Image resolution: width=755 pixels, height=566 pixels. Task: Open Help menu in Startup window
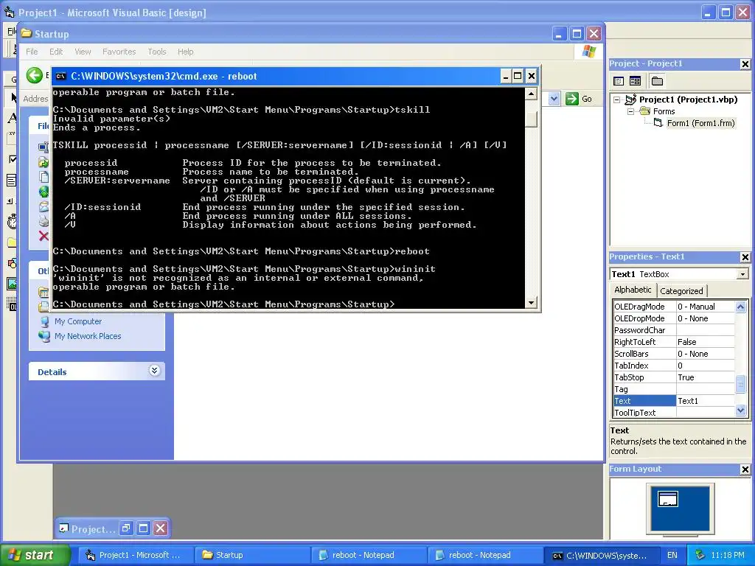pyautogui.click(x=185, y=52)
